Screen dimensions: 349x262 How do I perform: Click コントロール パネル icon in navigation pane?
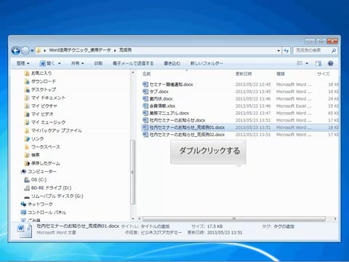pos(23,213)
